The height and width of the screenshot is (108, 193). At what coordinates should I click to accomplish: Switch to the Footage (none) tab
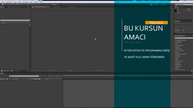tap(72, 7)
